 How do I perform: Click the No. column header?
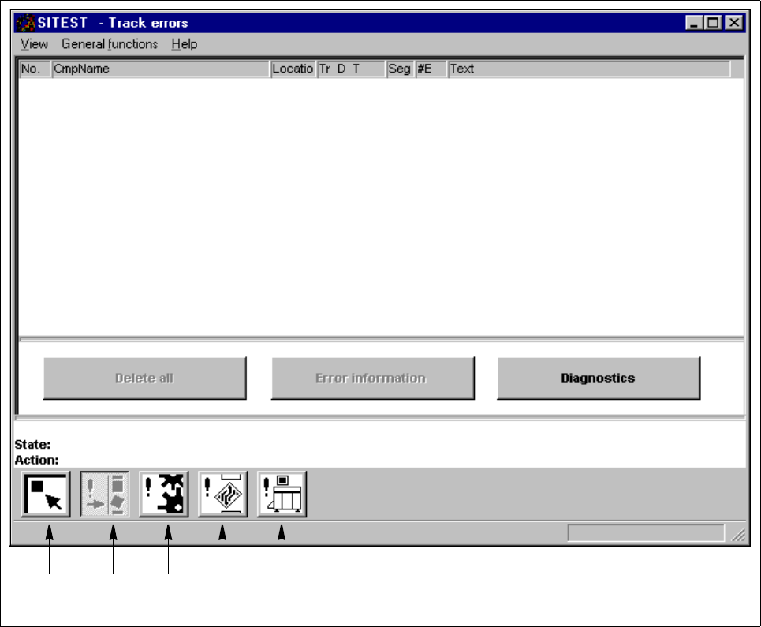click(35, 69)
